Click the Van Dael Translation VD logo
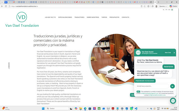The width and height of the screenshot is (179, 111). click(22, 17)
